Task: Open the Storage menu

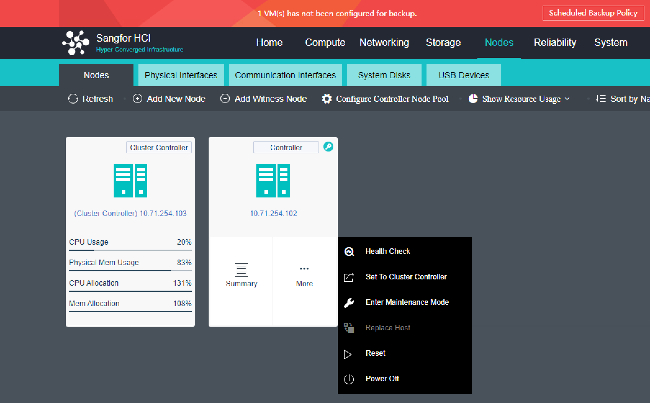Action: (443, 43)
